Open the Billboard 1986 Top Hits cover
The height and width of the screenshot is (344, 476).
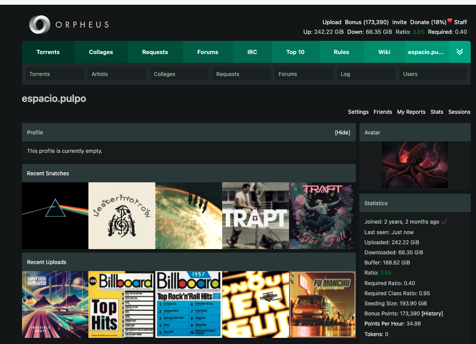[x=122, y=304]
